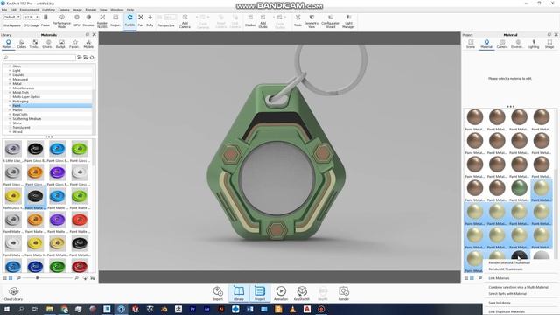Screen dimensions: 560x315
Task: Activate the Tumble camera tool
Action: [x=130, y=21]
